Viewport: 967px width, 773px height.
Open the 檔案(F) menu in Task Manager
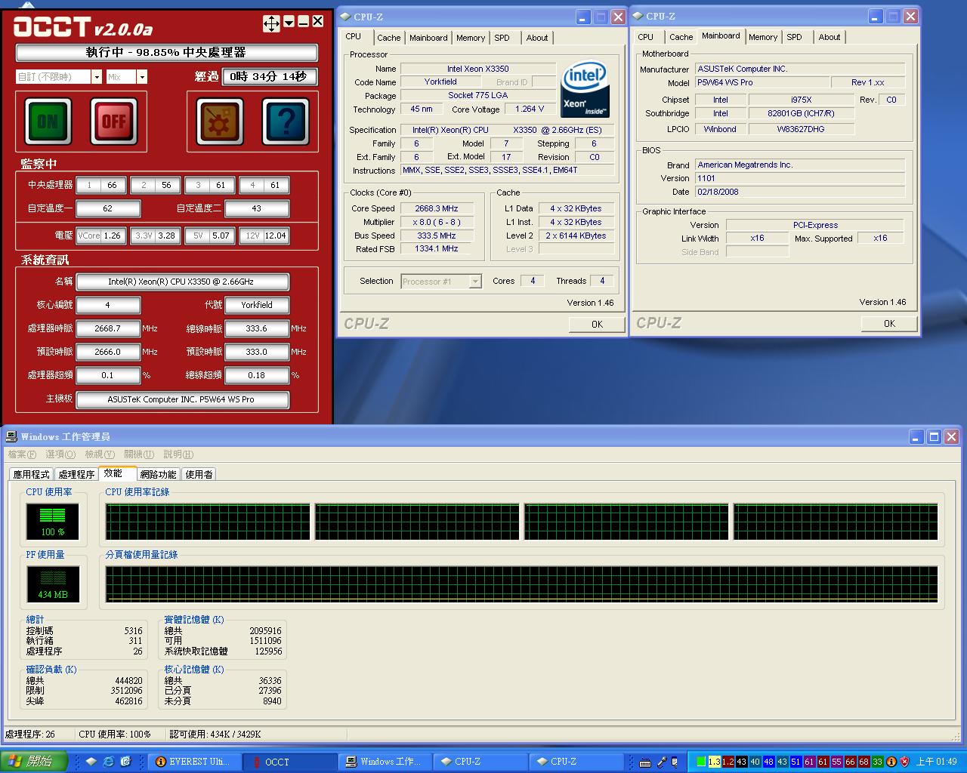click(22, 454)
